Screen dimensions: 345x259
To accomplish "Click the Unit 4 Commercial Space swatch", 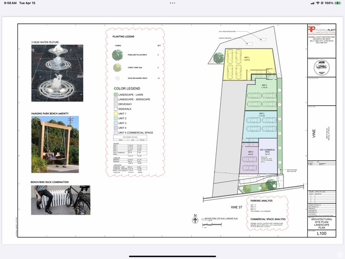I will pos(116,133).
